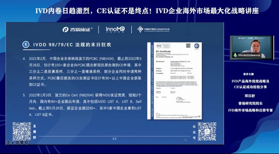279x154 pixels.
Task: Click the 直播群 QR code
Action: click(22, 131)
